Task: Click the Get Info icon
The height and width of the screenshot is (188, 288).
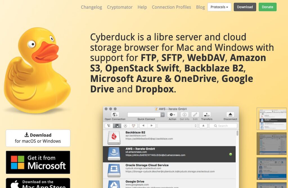Action: pos(184,114)
